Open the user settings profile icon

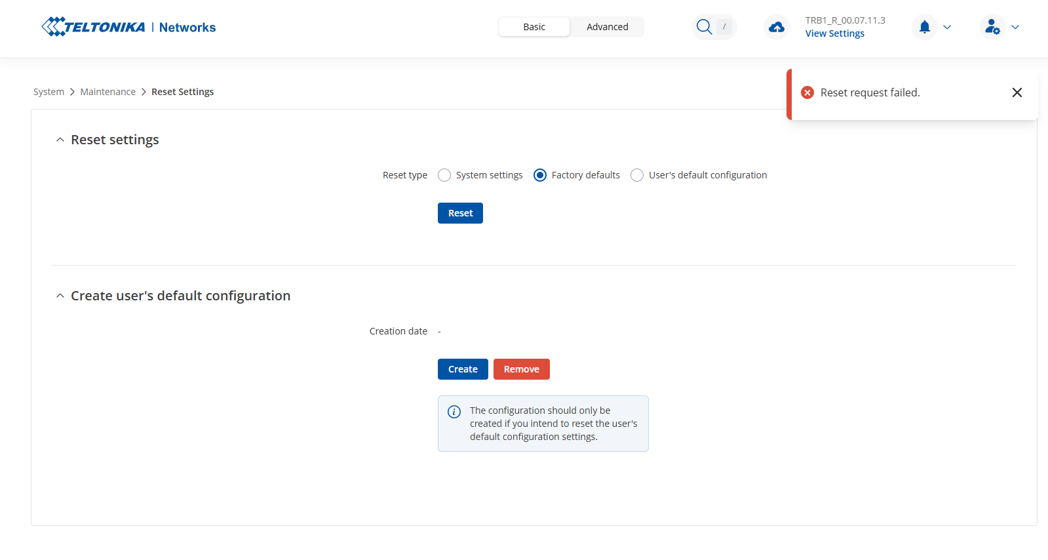[x=992, y=27]
